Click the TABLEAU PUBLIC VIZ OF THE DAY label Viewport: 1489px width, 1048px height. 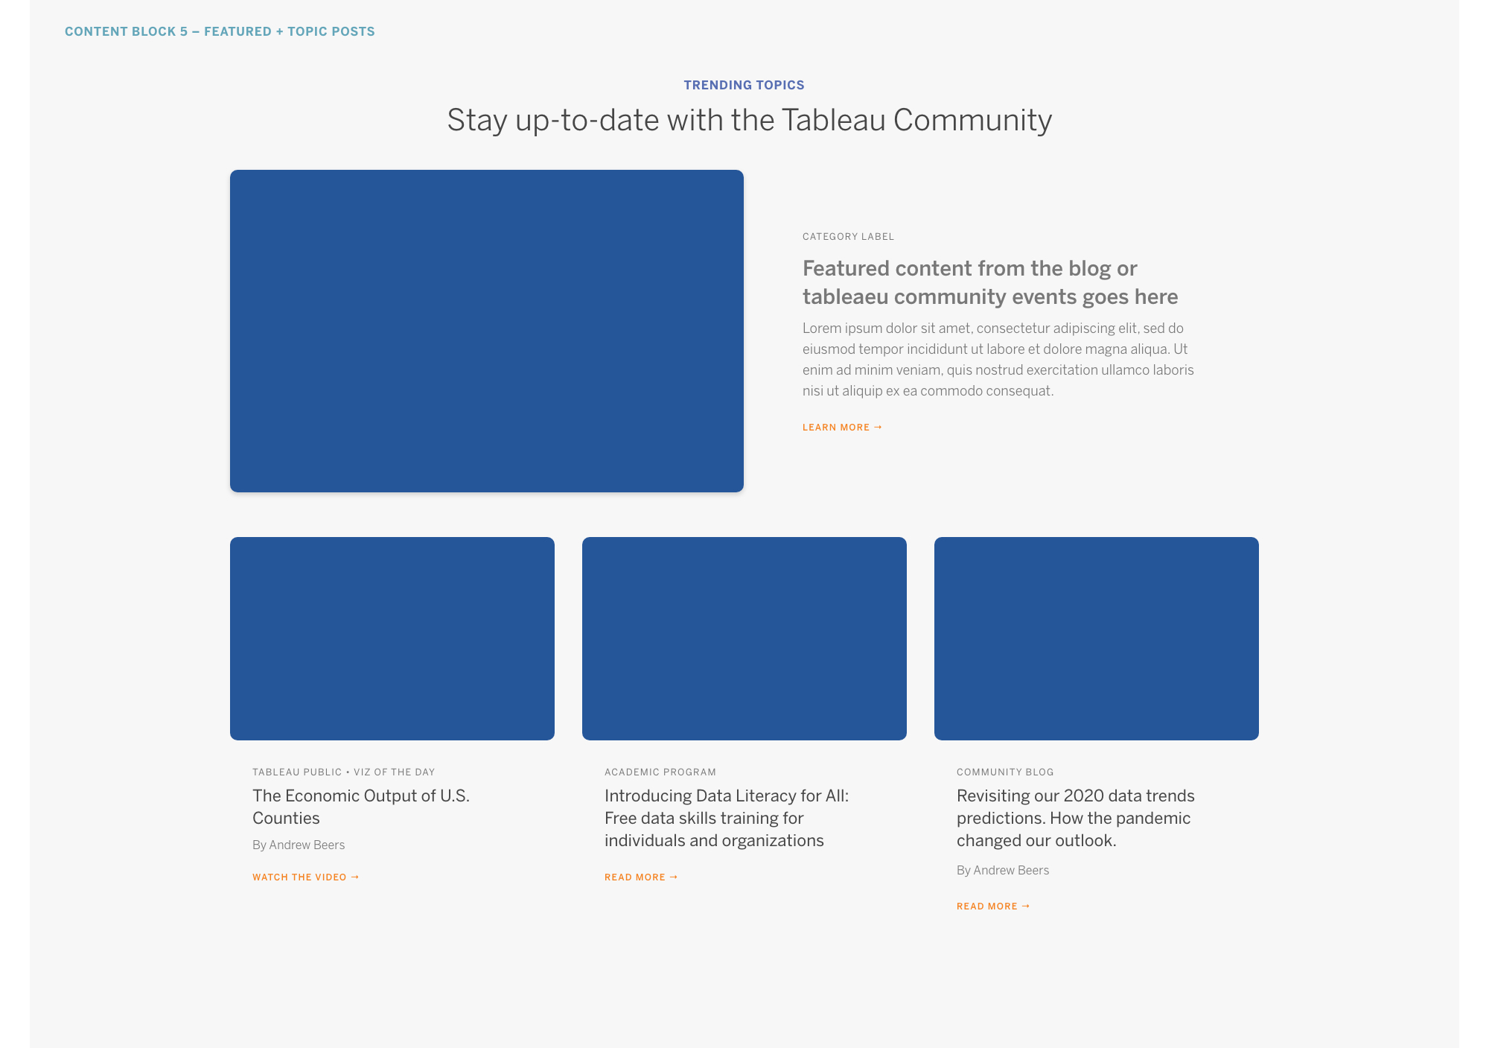pos(343,772)
